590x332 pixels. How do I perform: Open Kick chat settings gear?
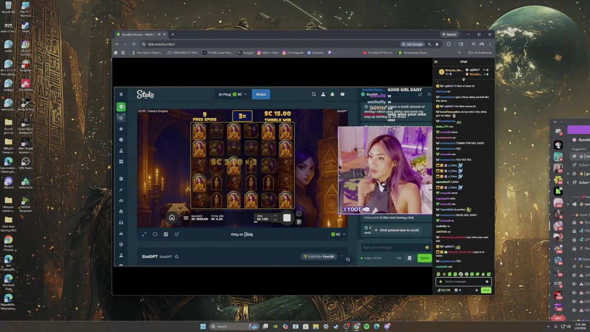point(477,290)
